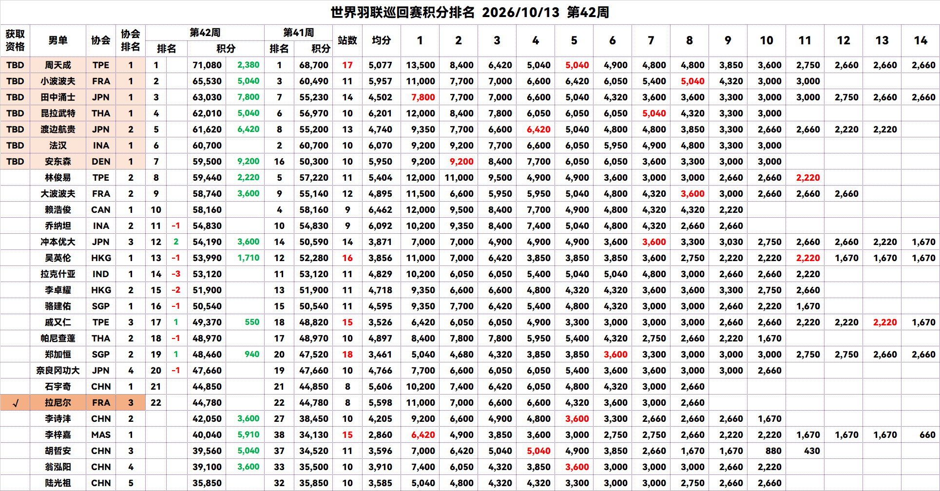Select column header 14
940x491 pixels.
(x=921, y=40)
